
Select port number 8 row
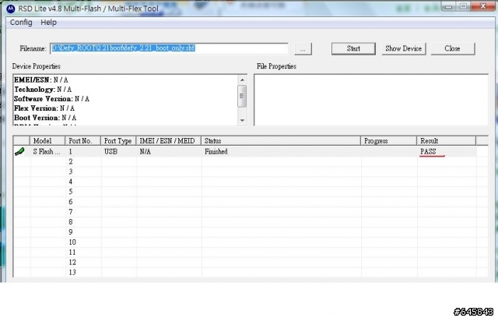[251, 222]
